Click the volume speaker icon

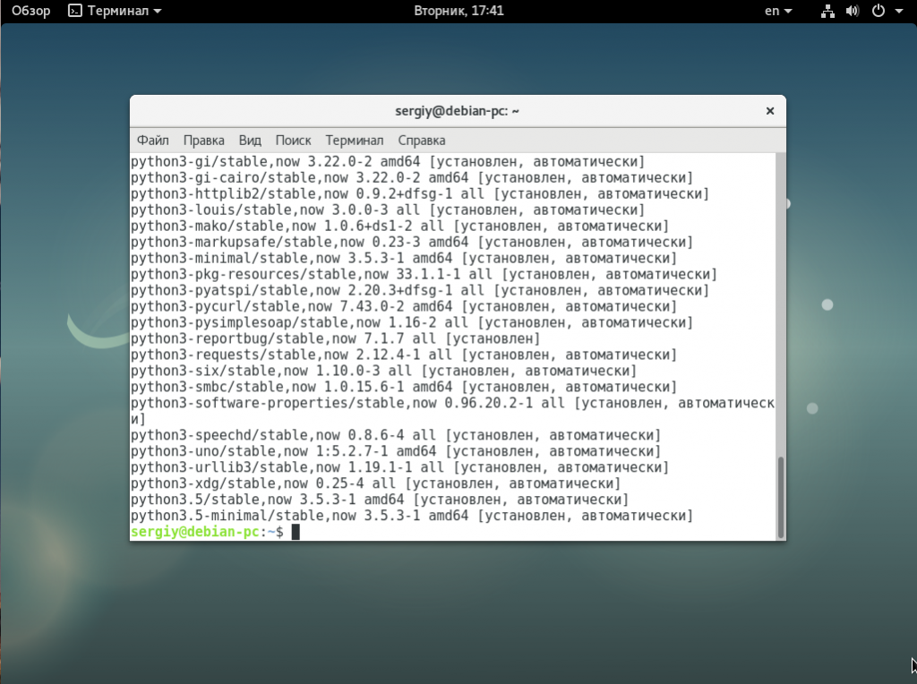point(852,12)
